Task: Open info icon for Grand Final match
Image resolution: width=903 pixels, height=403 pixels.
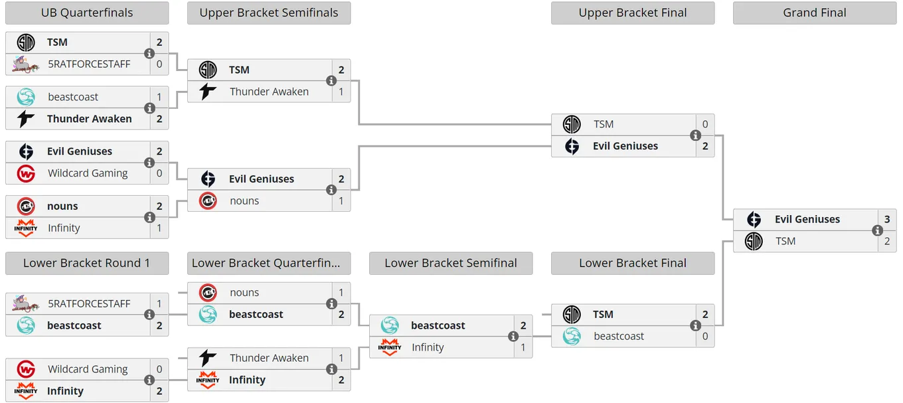Action: click(x=877, y=230)
